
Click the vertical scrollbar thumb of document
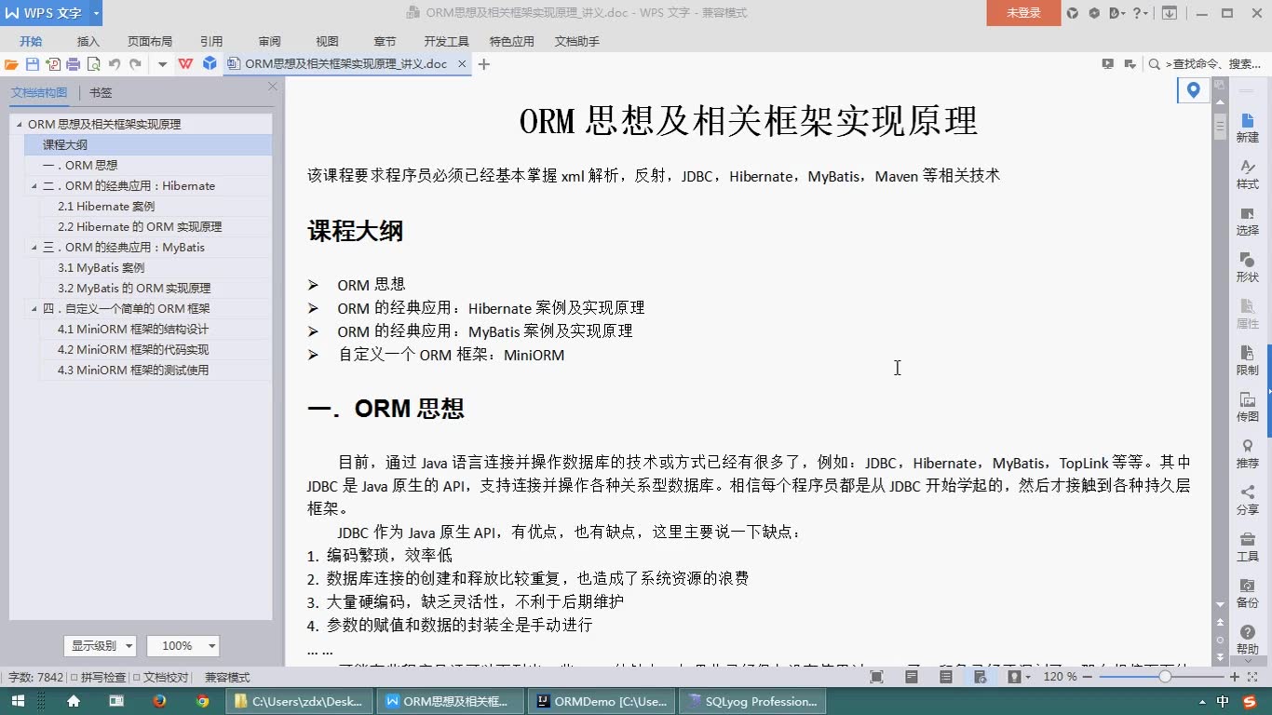(1220, 127)
